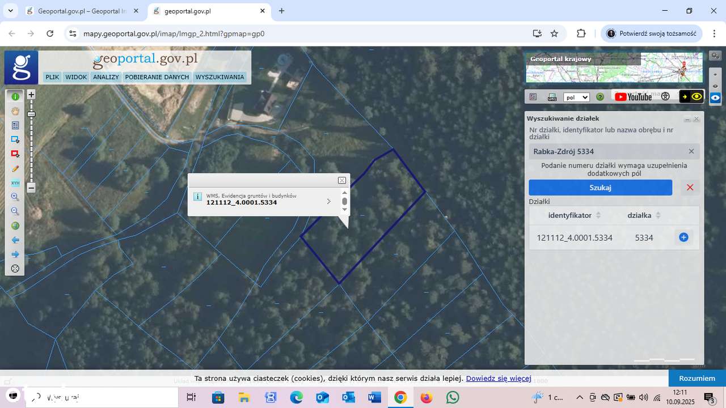Select the middle eye visibility option
726x408 pixels.
tap(716, 86)
